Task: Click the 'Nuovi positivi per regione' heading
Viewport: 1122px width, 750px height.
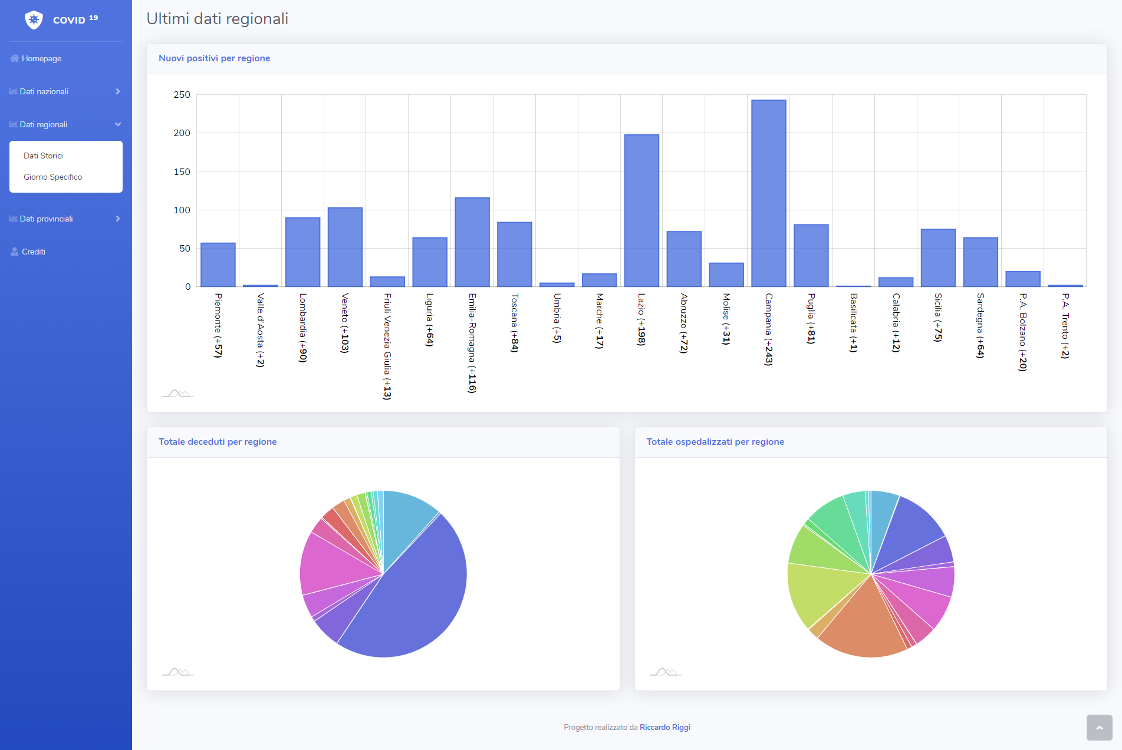Action: (x=214, y=58)
